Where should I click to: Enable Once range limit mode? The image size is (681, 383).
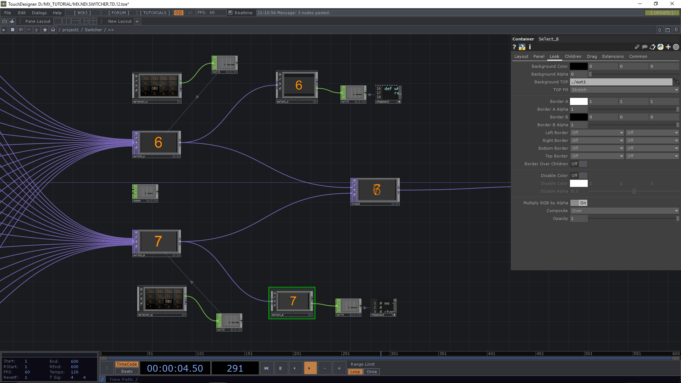372,372
